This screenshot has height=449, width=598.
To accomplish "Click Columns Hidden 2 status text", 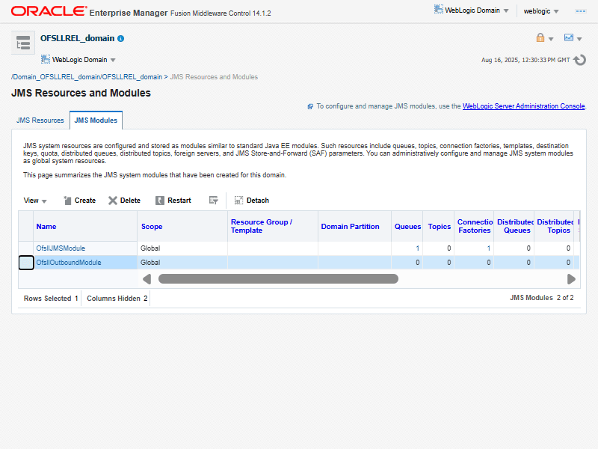I will tap(117, 299).
